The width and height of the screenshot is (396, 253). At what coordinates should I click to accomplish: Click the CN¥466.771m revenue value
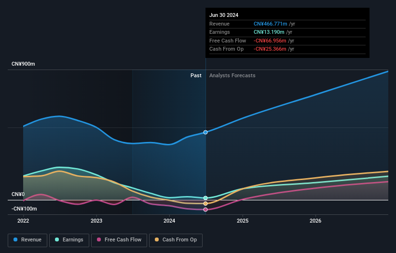(x=270, y=24)
